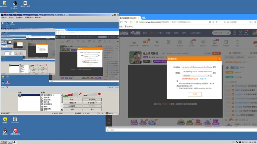
Task: Open the gift box icon in streamer toolbar
Action: 168,42
